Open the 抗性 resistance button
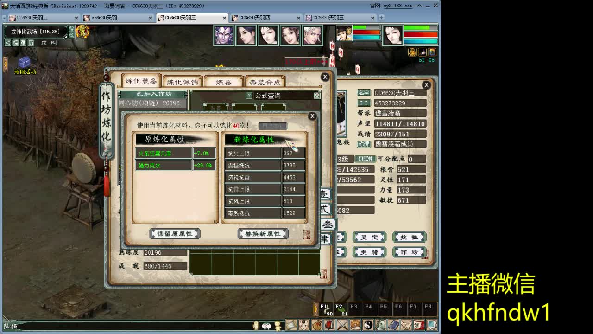This screenshot has height=334, width=593. (409, 237)
